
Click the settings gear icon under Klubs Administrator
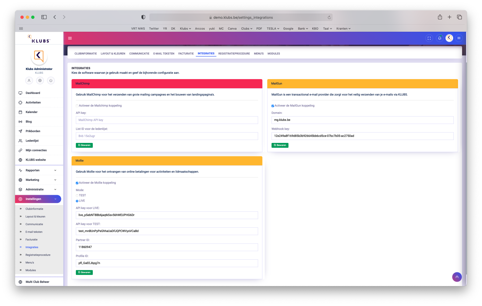(40, 80)
